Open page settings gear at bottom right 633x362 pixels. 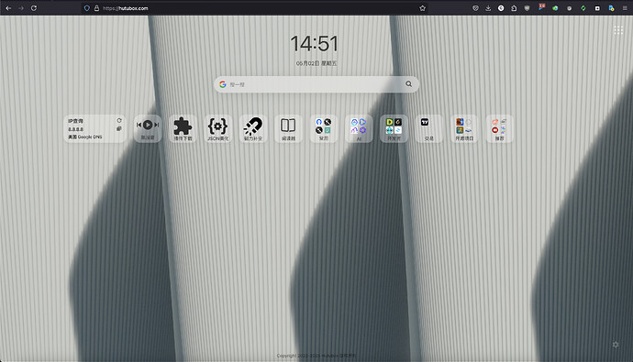click(x=616, y=345)
